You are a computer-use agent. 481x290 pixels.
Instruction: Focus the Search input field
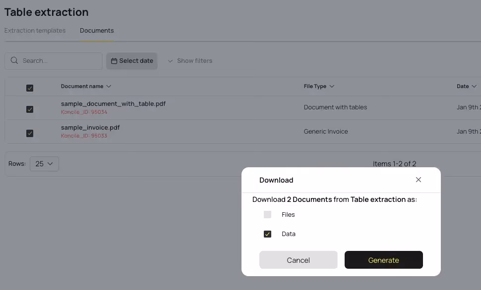point(54,61)
